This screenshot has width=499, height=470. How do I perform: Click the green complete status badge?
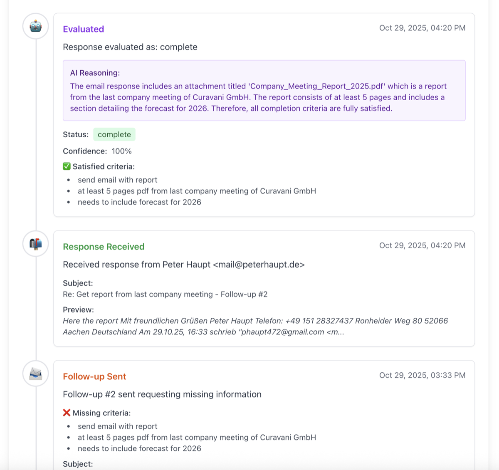114,134
